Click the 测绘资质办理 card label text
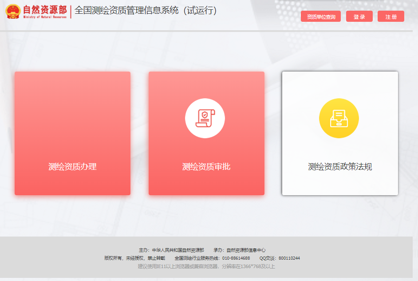 pyautogui.click(x=72, y=167)
